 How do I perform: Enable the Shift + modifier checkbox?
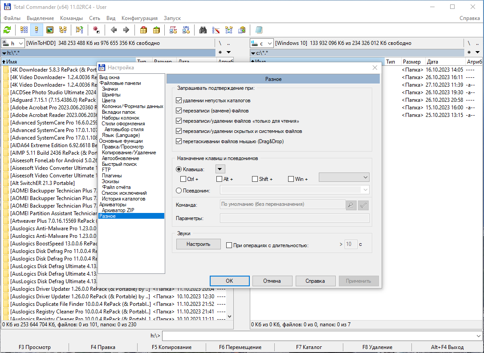(x=255, y=179)
